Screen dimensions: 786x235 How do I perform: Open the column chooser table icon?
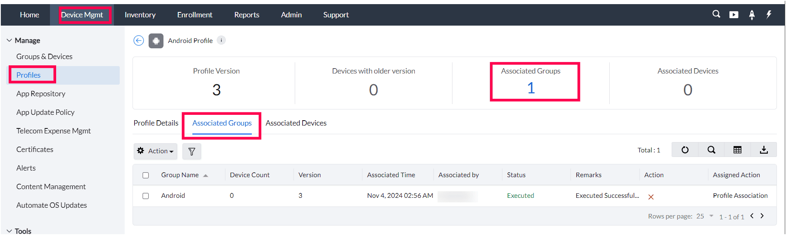click(737, 150)
